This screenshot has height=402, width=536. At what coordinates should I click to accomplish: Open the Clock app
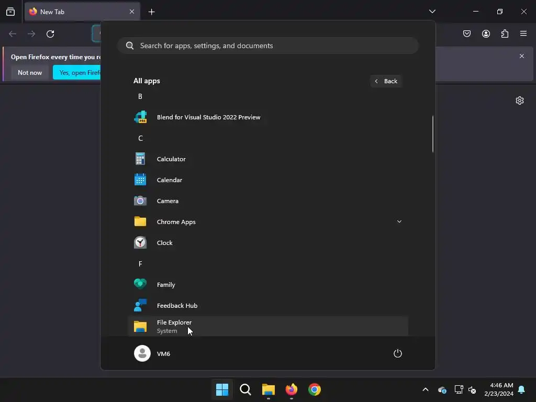(x=268, y=243)
